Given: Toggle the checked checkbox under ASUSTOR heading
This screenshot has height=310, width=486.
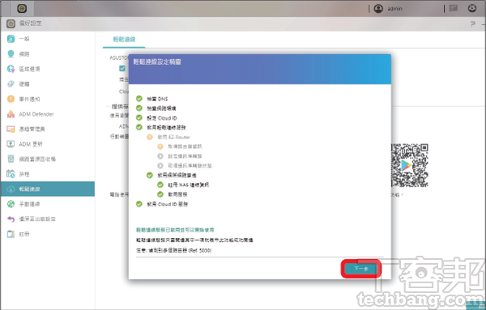Looking at the screenshot, I should [x=122, y=69].
